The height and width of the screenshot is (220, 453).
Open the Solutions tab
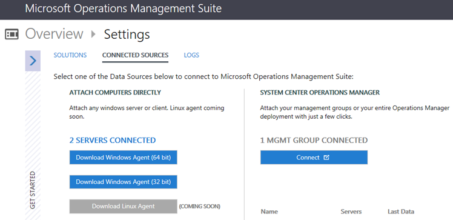(x=70, y=55)
